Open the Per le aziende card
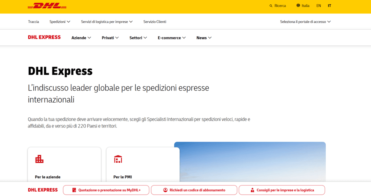 (x=64, y=165)
